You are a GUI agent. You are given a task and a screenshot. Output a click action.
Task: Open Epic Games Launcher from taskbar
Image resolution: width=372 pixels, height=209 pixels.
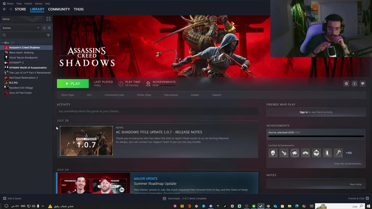[218, 206]
